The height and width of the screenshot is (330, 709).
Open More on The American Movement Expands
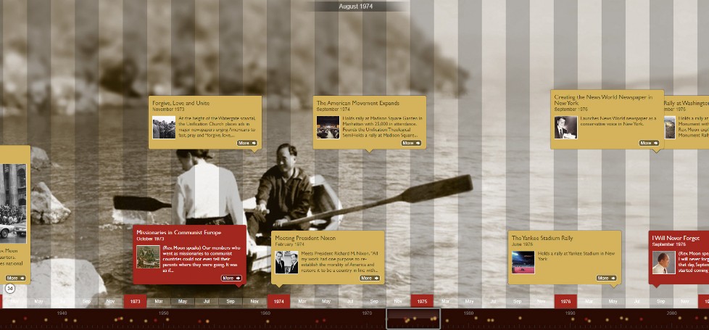(412, 143)
